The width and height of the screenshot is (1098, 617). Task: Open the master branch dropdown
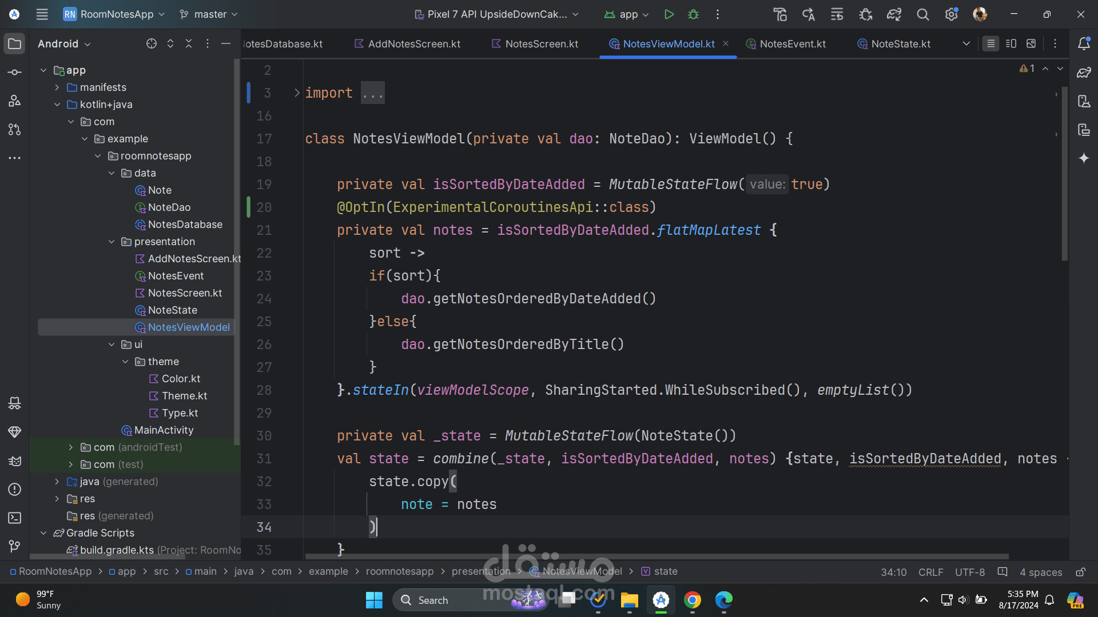click(209, 14)
